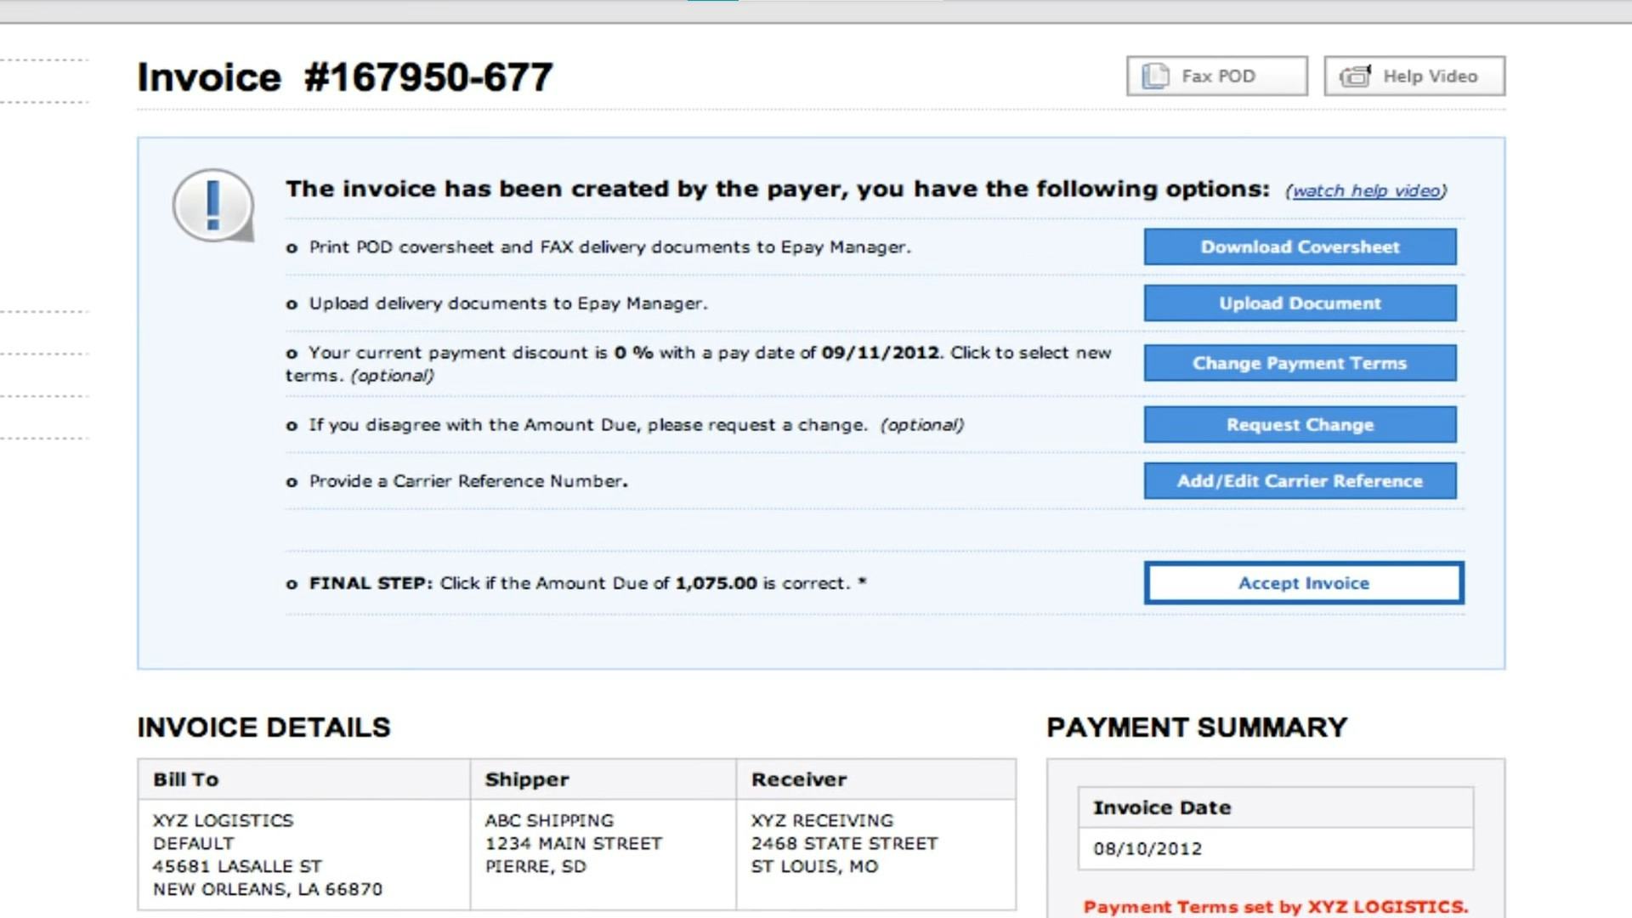Click the Request Change button
1632x918 pixels.
[x=1300, y=425]
